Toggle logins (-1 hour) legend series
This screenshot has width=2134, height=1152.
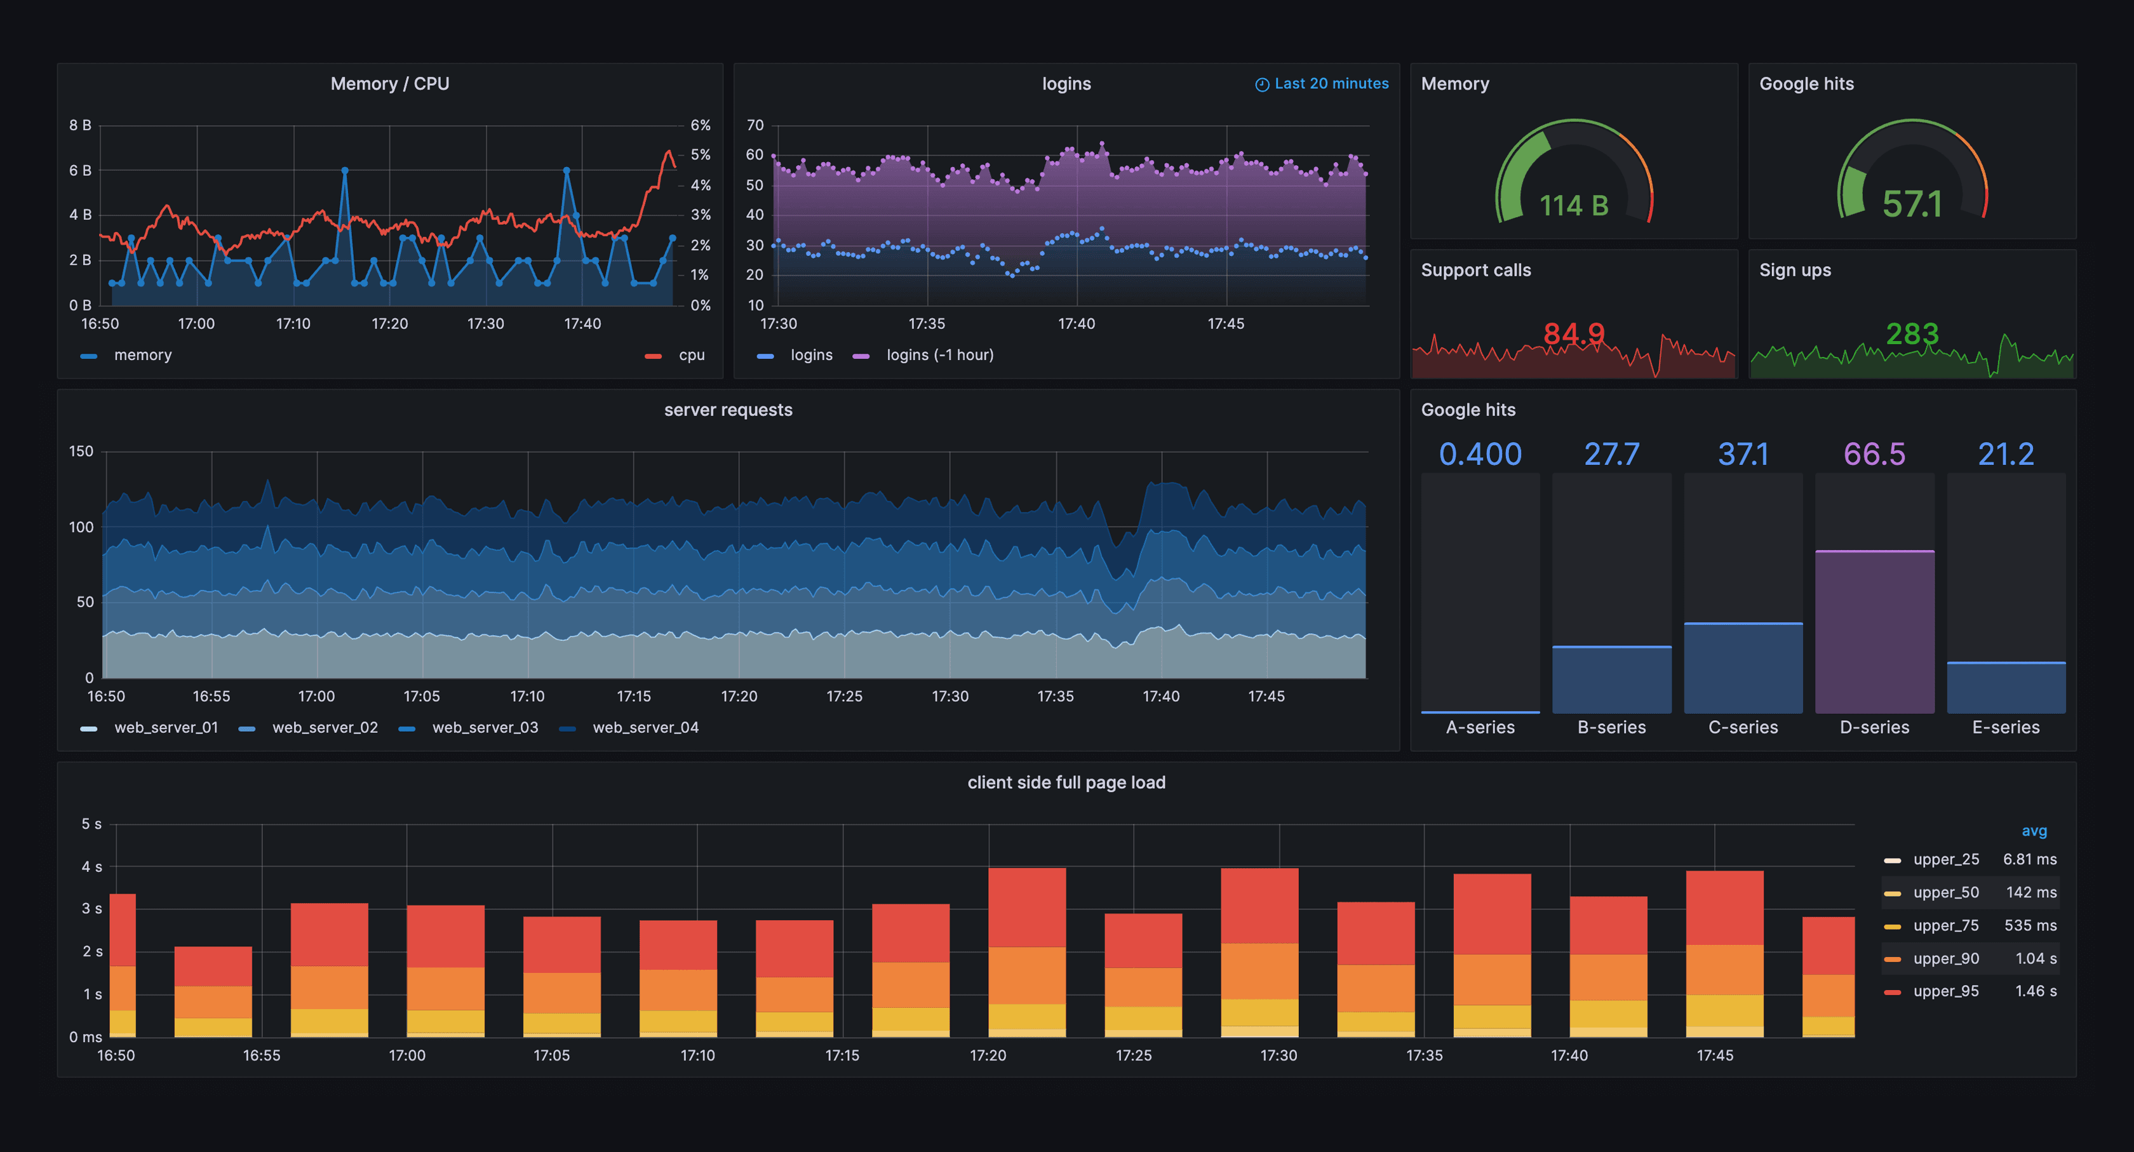(939, 355)
